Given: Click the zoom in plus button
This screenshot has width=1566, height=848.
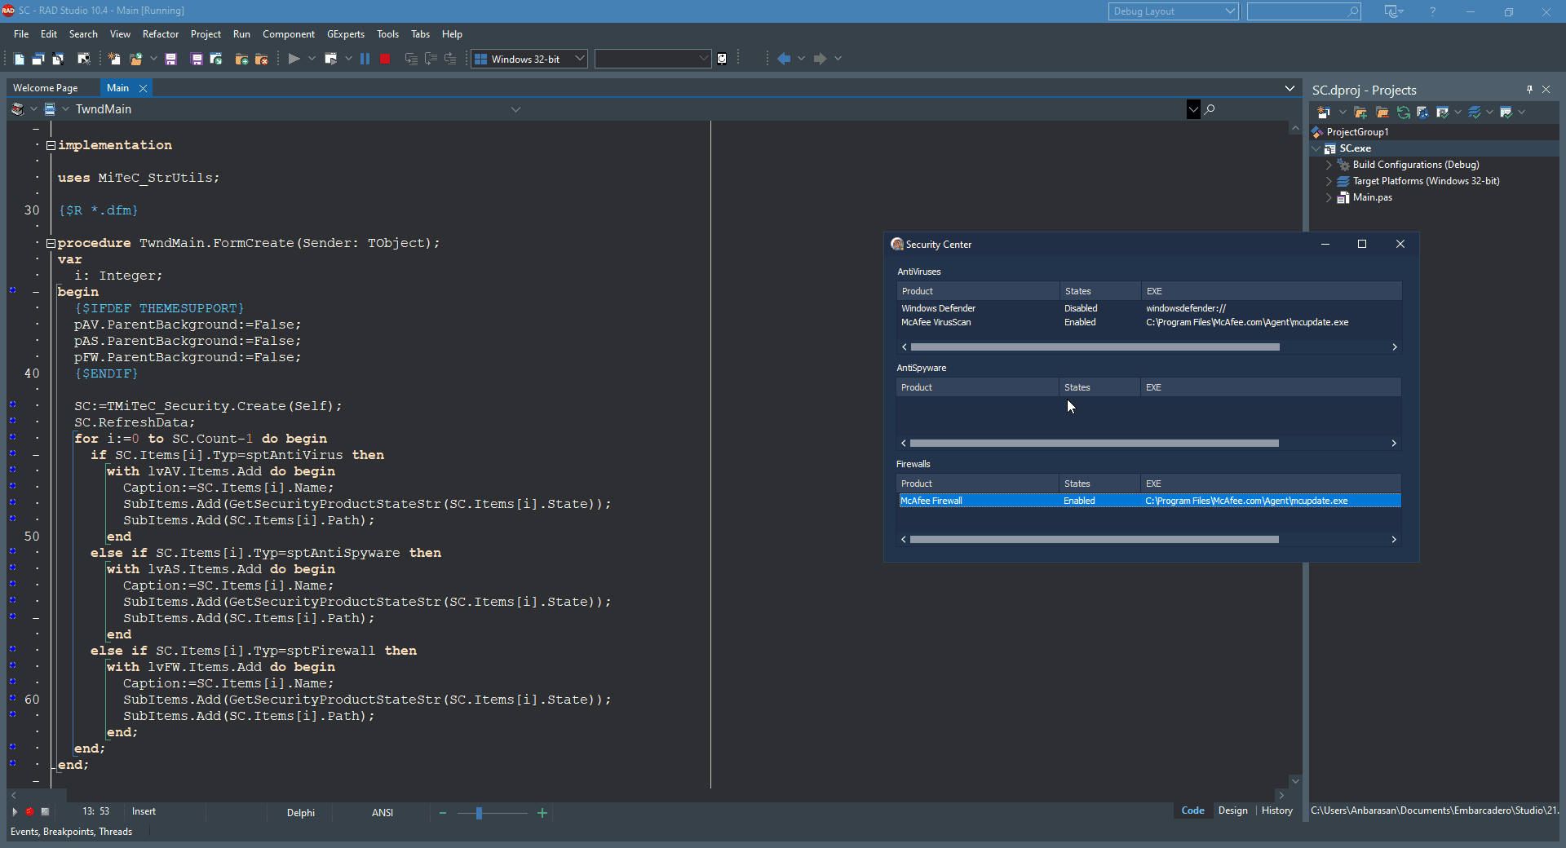Looking at the screenshot, I should click(x=542, y=813).
